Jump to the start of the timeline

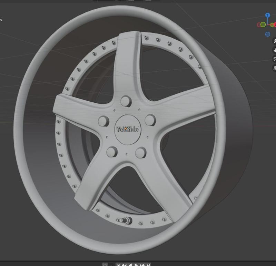(118, 265)
